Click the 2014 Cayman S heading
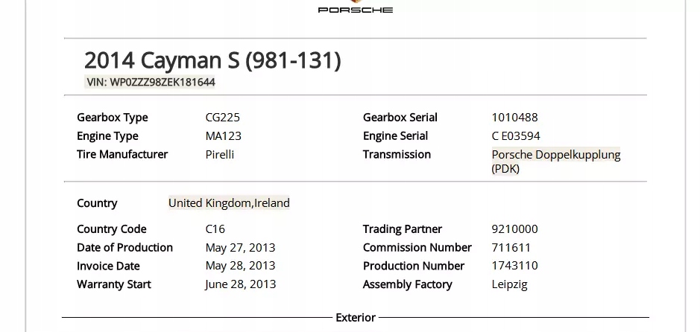The width and height of the screenshot is (700, 332). click(x=212, y=60)
